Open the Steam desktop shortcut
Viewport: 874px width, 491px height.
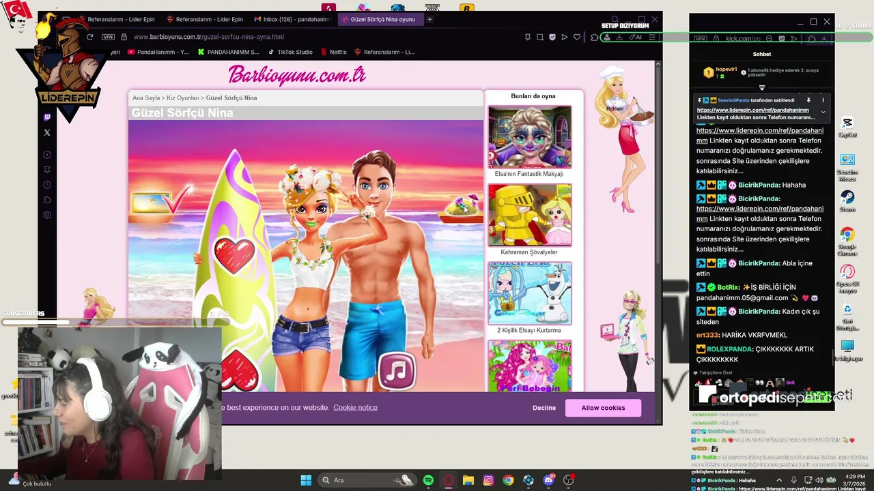pos(847,201)
